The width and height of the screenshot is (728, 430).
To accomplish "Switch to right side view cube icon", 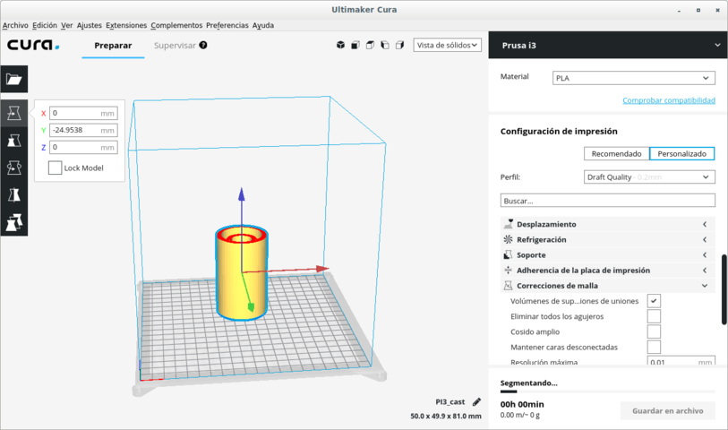I will (x=399, y=45).
